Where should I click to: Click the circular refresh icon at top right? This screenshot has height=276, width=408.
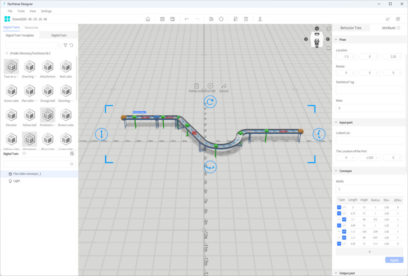pos(398,19)
